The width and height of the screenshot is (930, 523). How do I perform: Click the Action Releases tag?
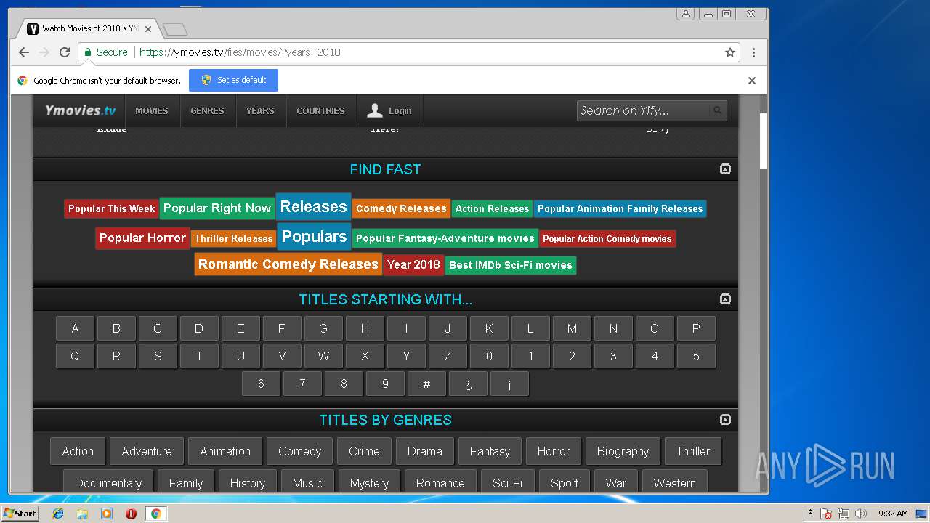(x=492, y=208)
